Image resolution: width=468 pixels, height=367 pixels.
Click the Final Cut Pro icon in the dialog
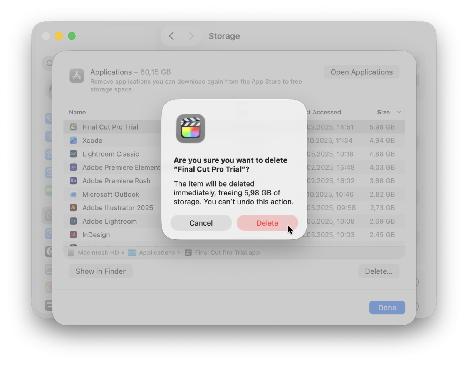pos(191,129)
